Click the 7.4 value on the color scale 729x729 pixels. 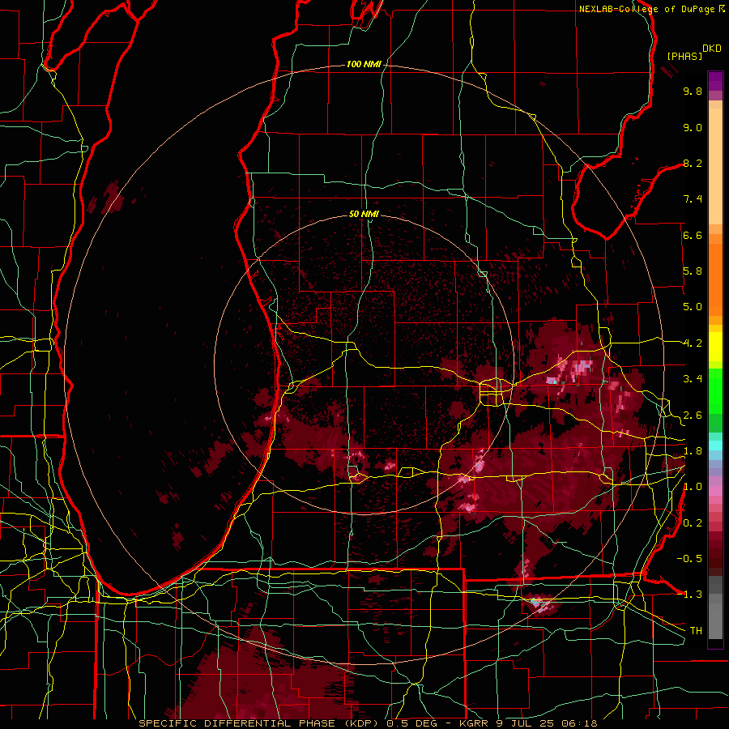pyautogui.click(x=693, y=199)
